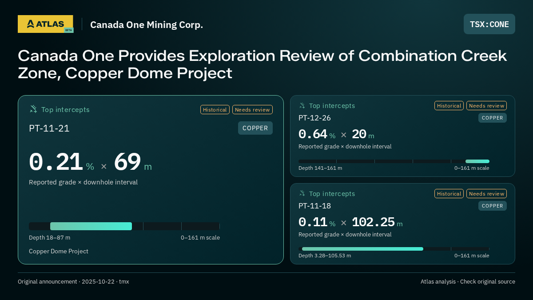
Task: Click the Original announcement date footer
Action: (73, 282)
